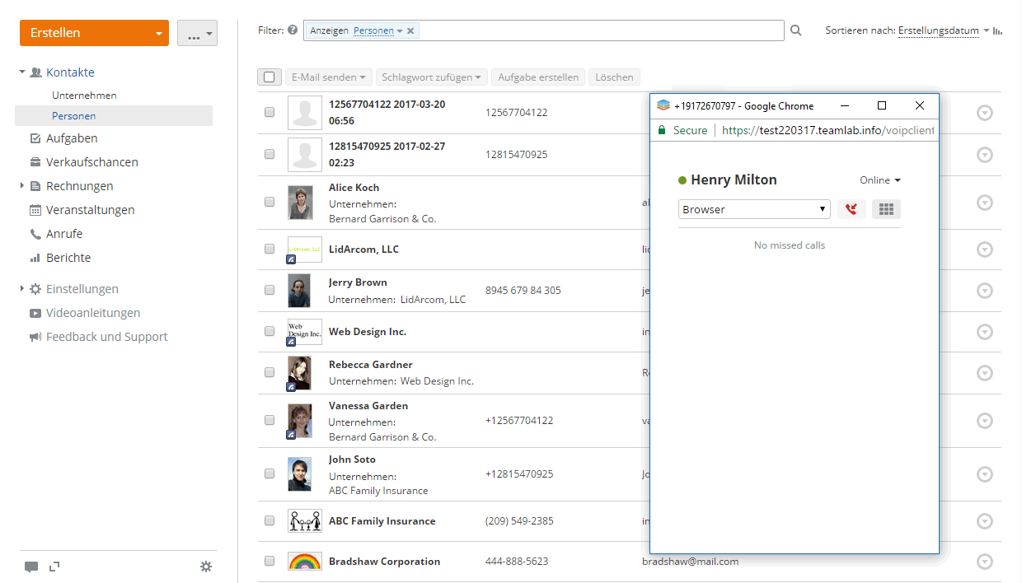Select the checkbox next to Jerry Brown
Image resolution: width=1022 pixels, height=583 pixels.
coord(270,290)
